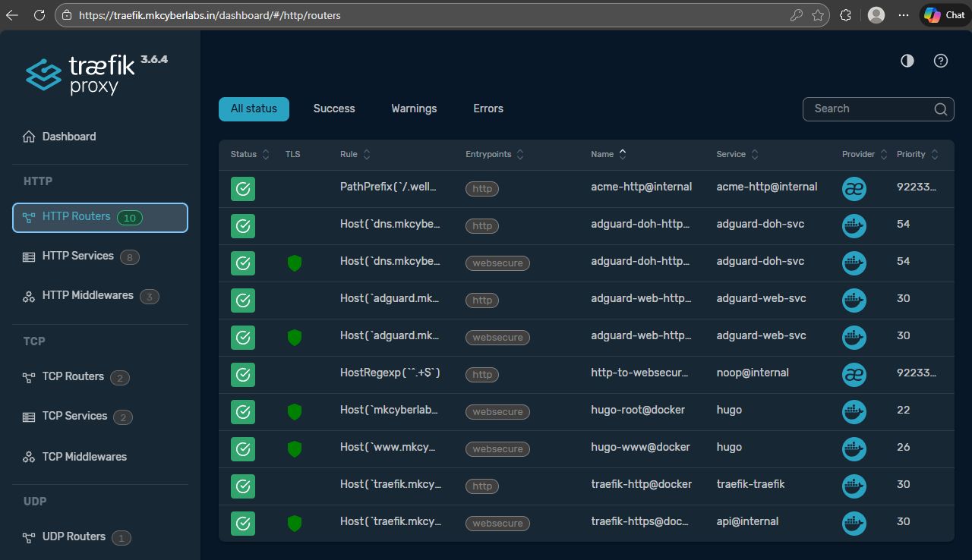The width and height of the screenshot is (972, 560).
Task: Filter routers by Errors
Action: [488, 109]
